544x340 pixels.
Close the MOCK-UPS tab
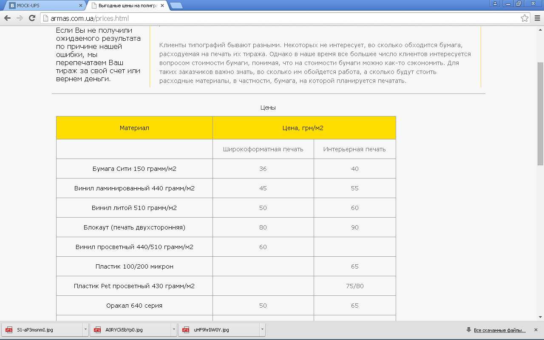point(81,6)
